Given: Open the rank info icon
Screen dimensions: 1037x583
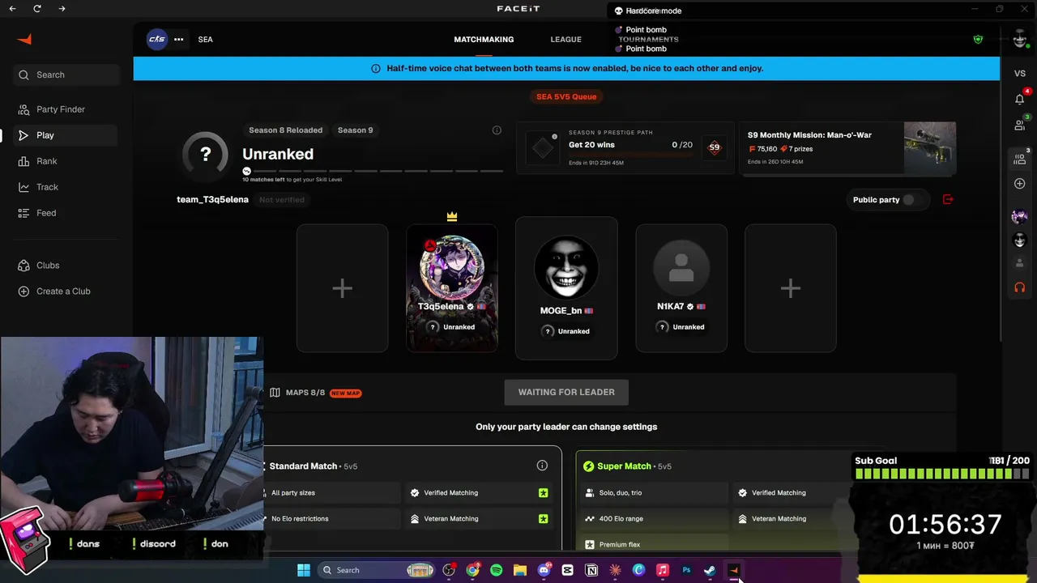Looking at the screenshot, I should pos(497,130).
